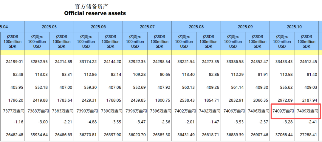The height and width of the screenshot is (142, 322).
Task: Click the cell reading 555.62
Action: (287, 87)
